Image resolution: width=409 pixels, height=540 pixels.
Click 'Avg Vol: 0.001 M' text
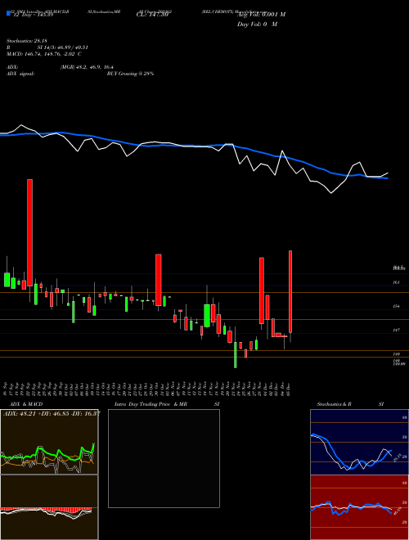pos(261,15)
